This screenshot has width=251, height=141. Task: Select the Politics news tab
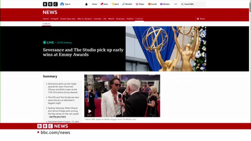[x=130, y=19]
